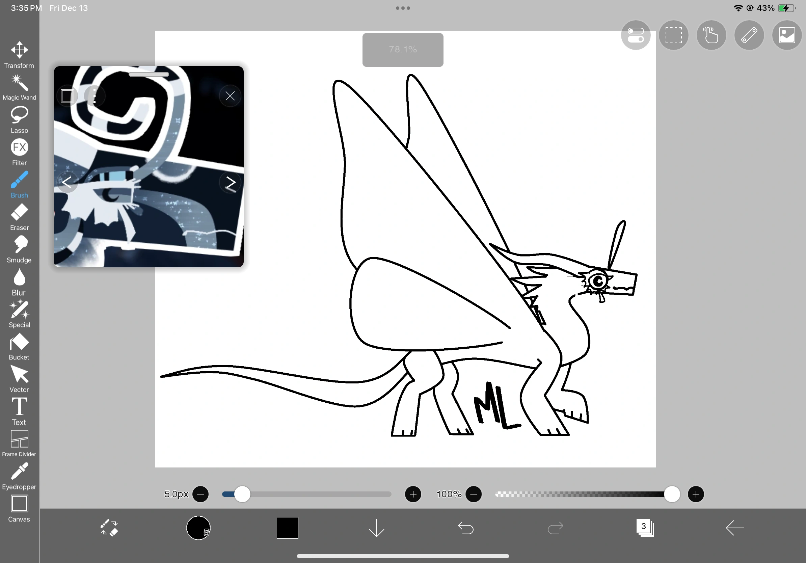Tap the black color swatch

click(x=287, y=528)
